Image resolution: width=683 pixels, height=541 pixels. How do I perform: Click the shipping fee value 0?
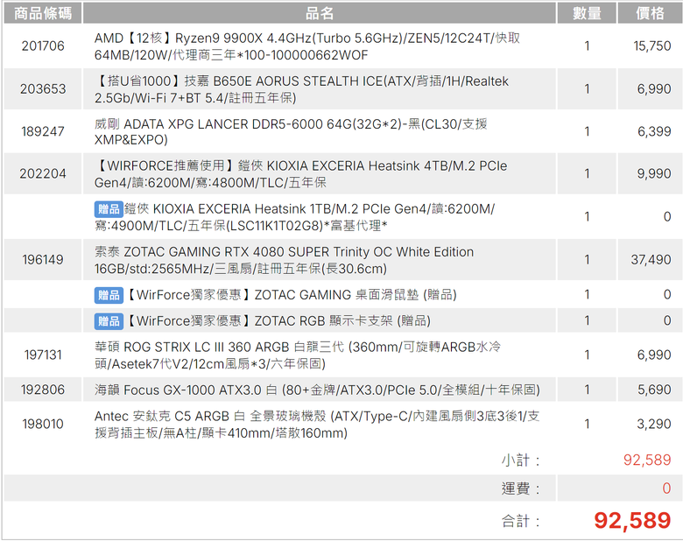click(667, 488)
